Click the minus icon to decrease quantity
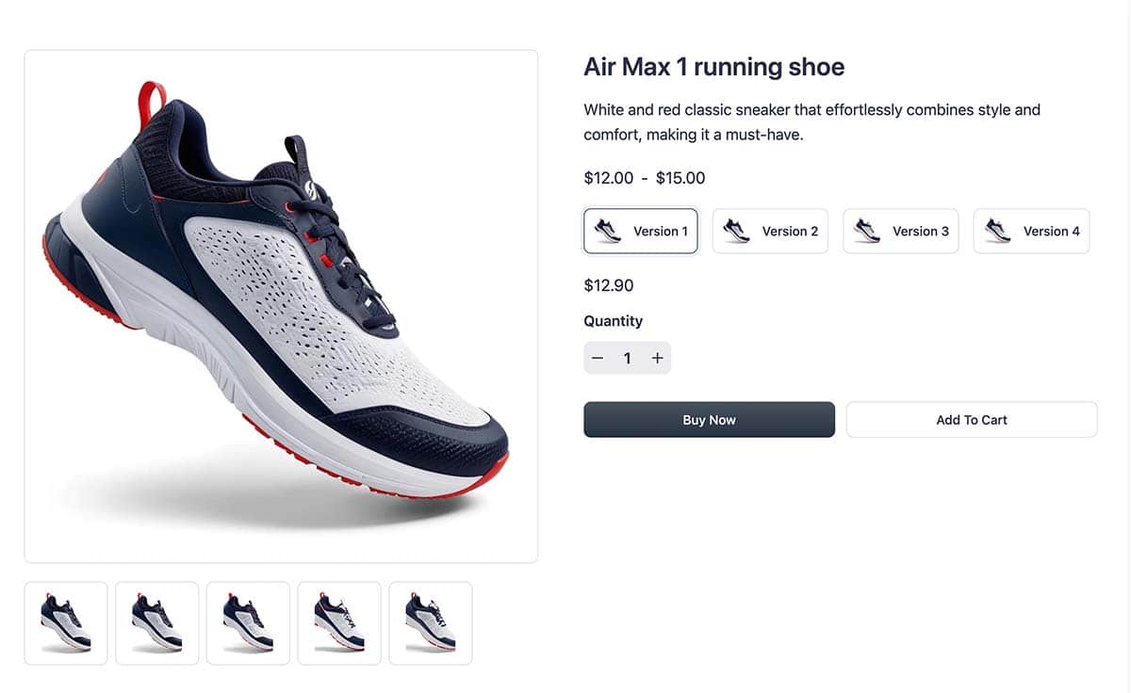 click(x=597, y=358)
